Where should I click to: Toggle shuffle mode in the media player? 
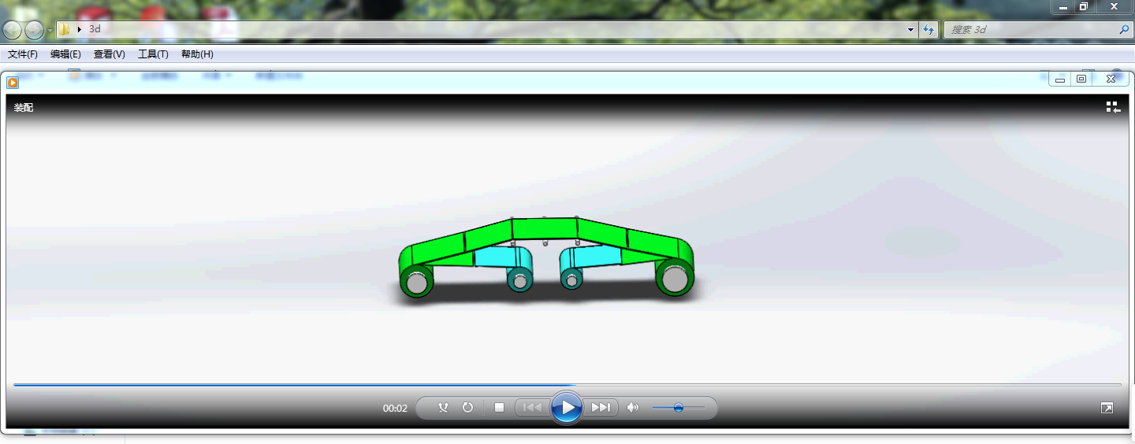coord(443,407)
